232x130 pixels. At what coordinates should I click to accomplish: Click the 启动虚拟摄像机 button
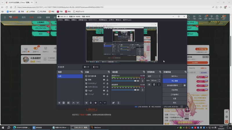pos(173,85)
